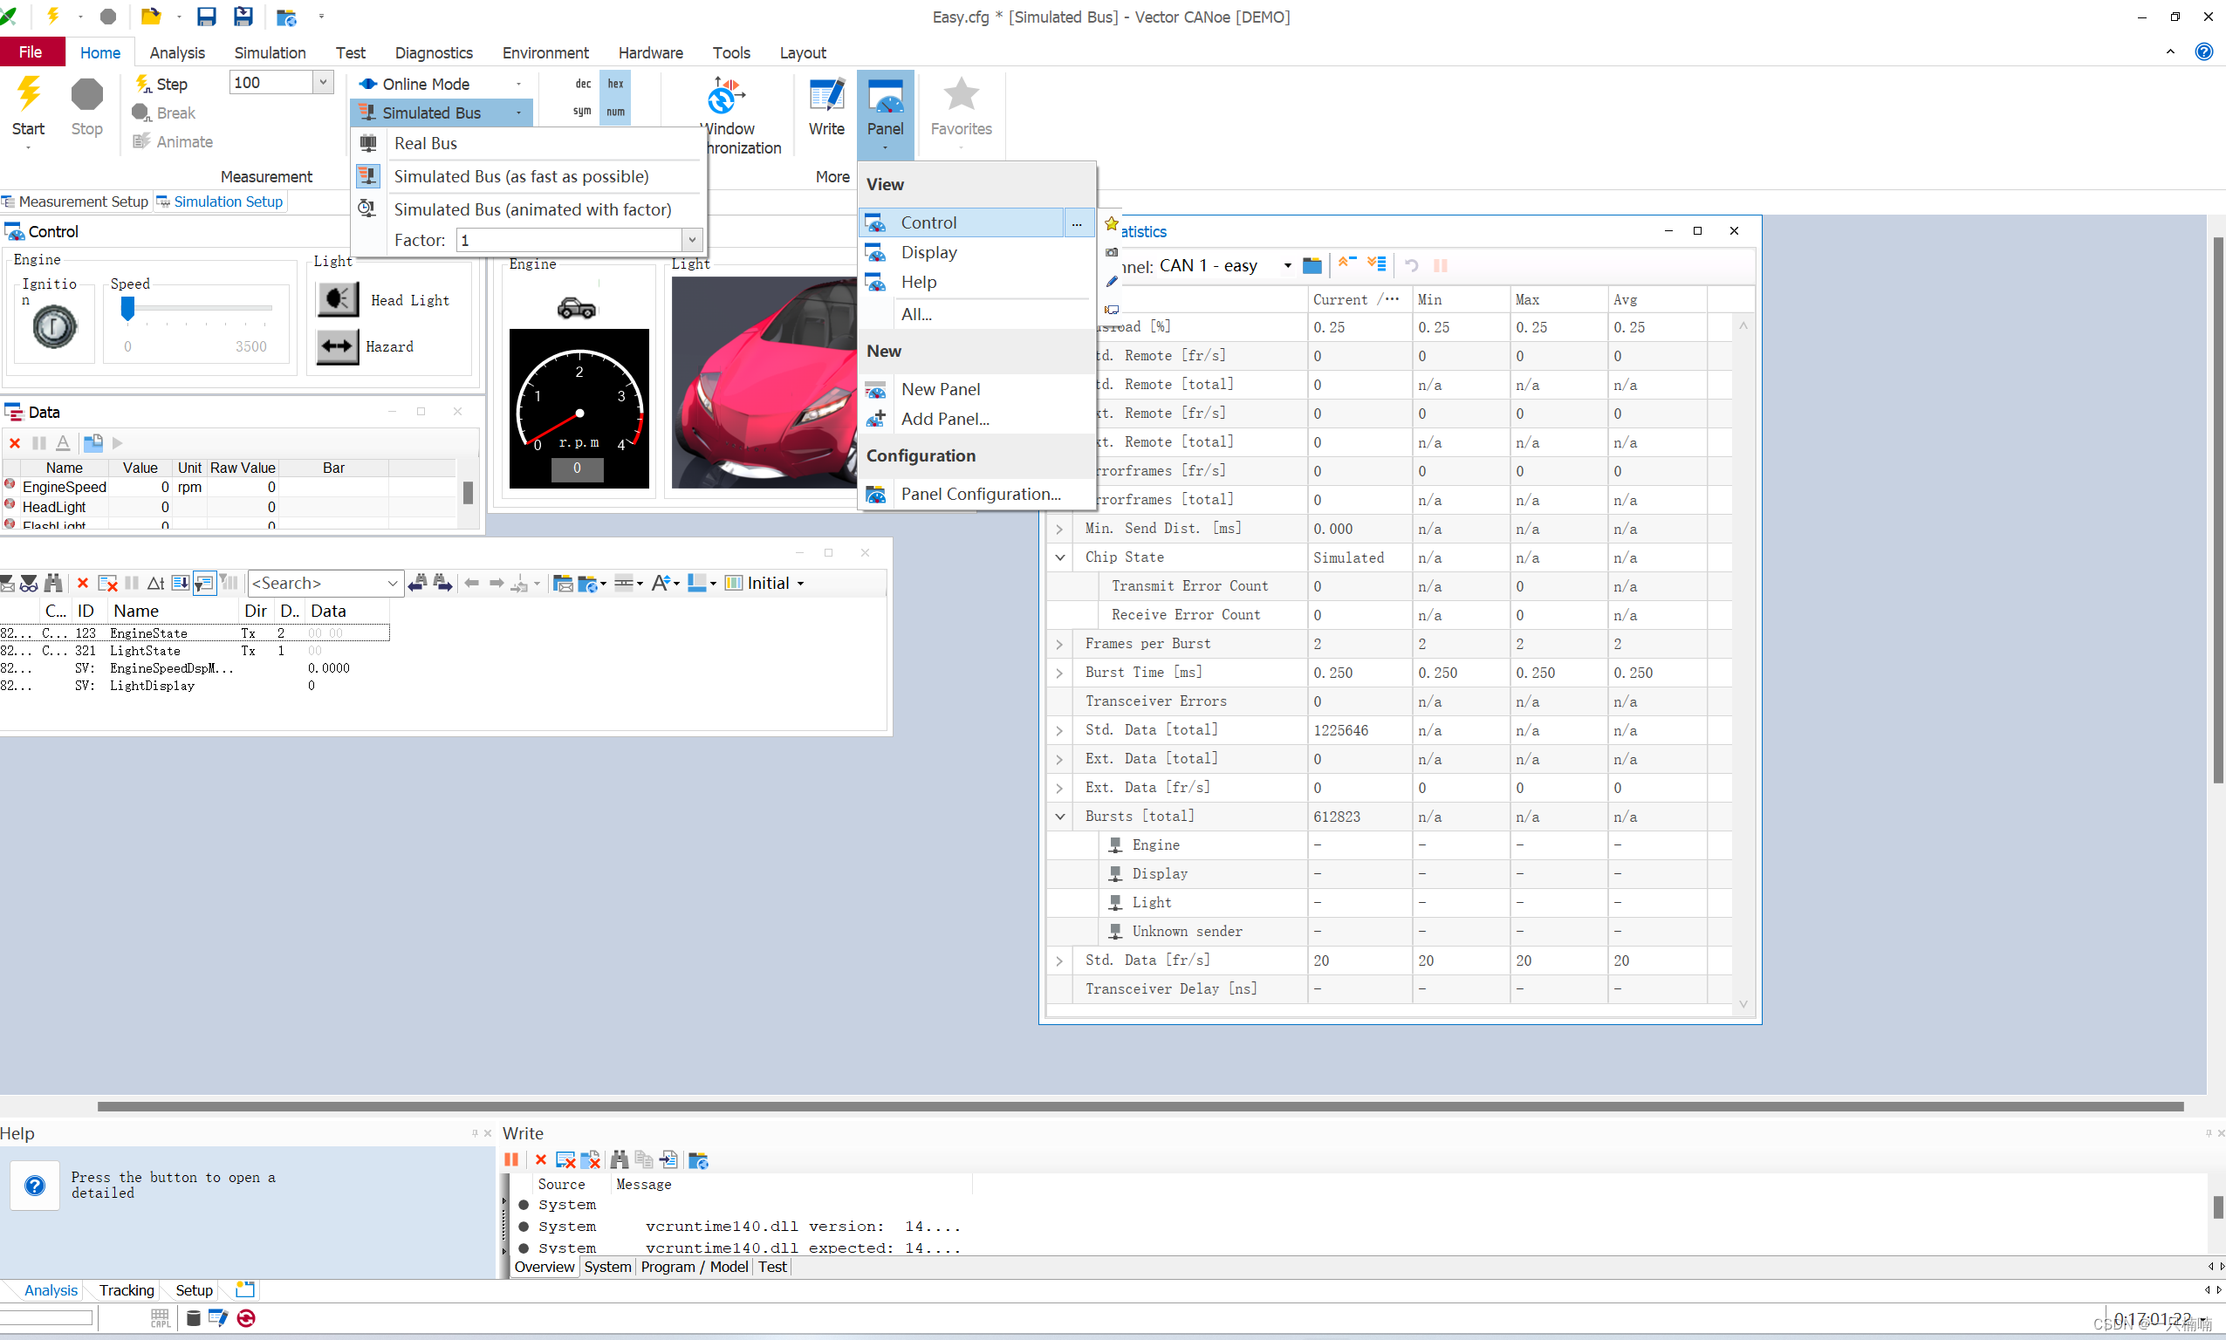Select Simulated Bus (as fast as possible)
Image resolution: width=2226 pixels, height=1340 pixels.
527,176
